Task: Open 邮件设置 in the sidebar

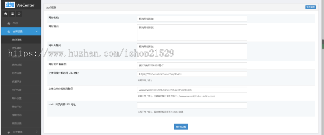Action: click(x=21, y=98)
